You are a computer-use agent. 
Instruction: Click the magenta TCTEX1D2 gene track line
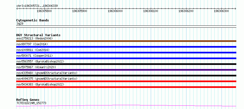(x=126, y=106)
